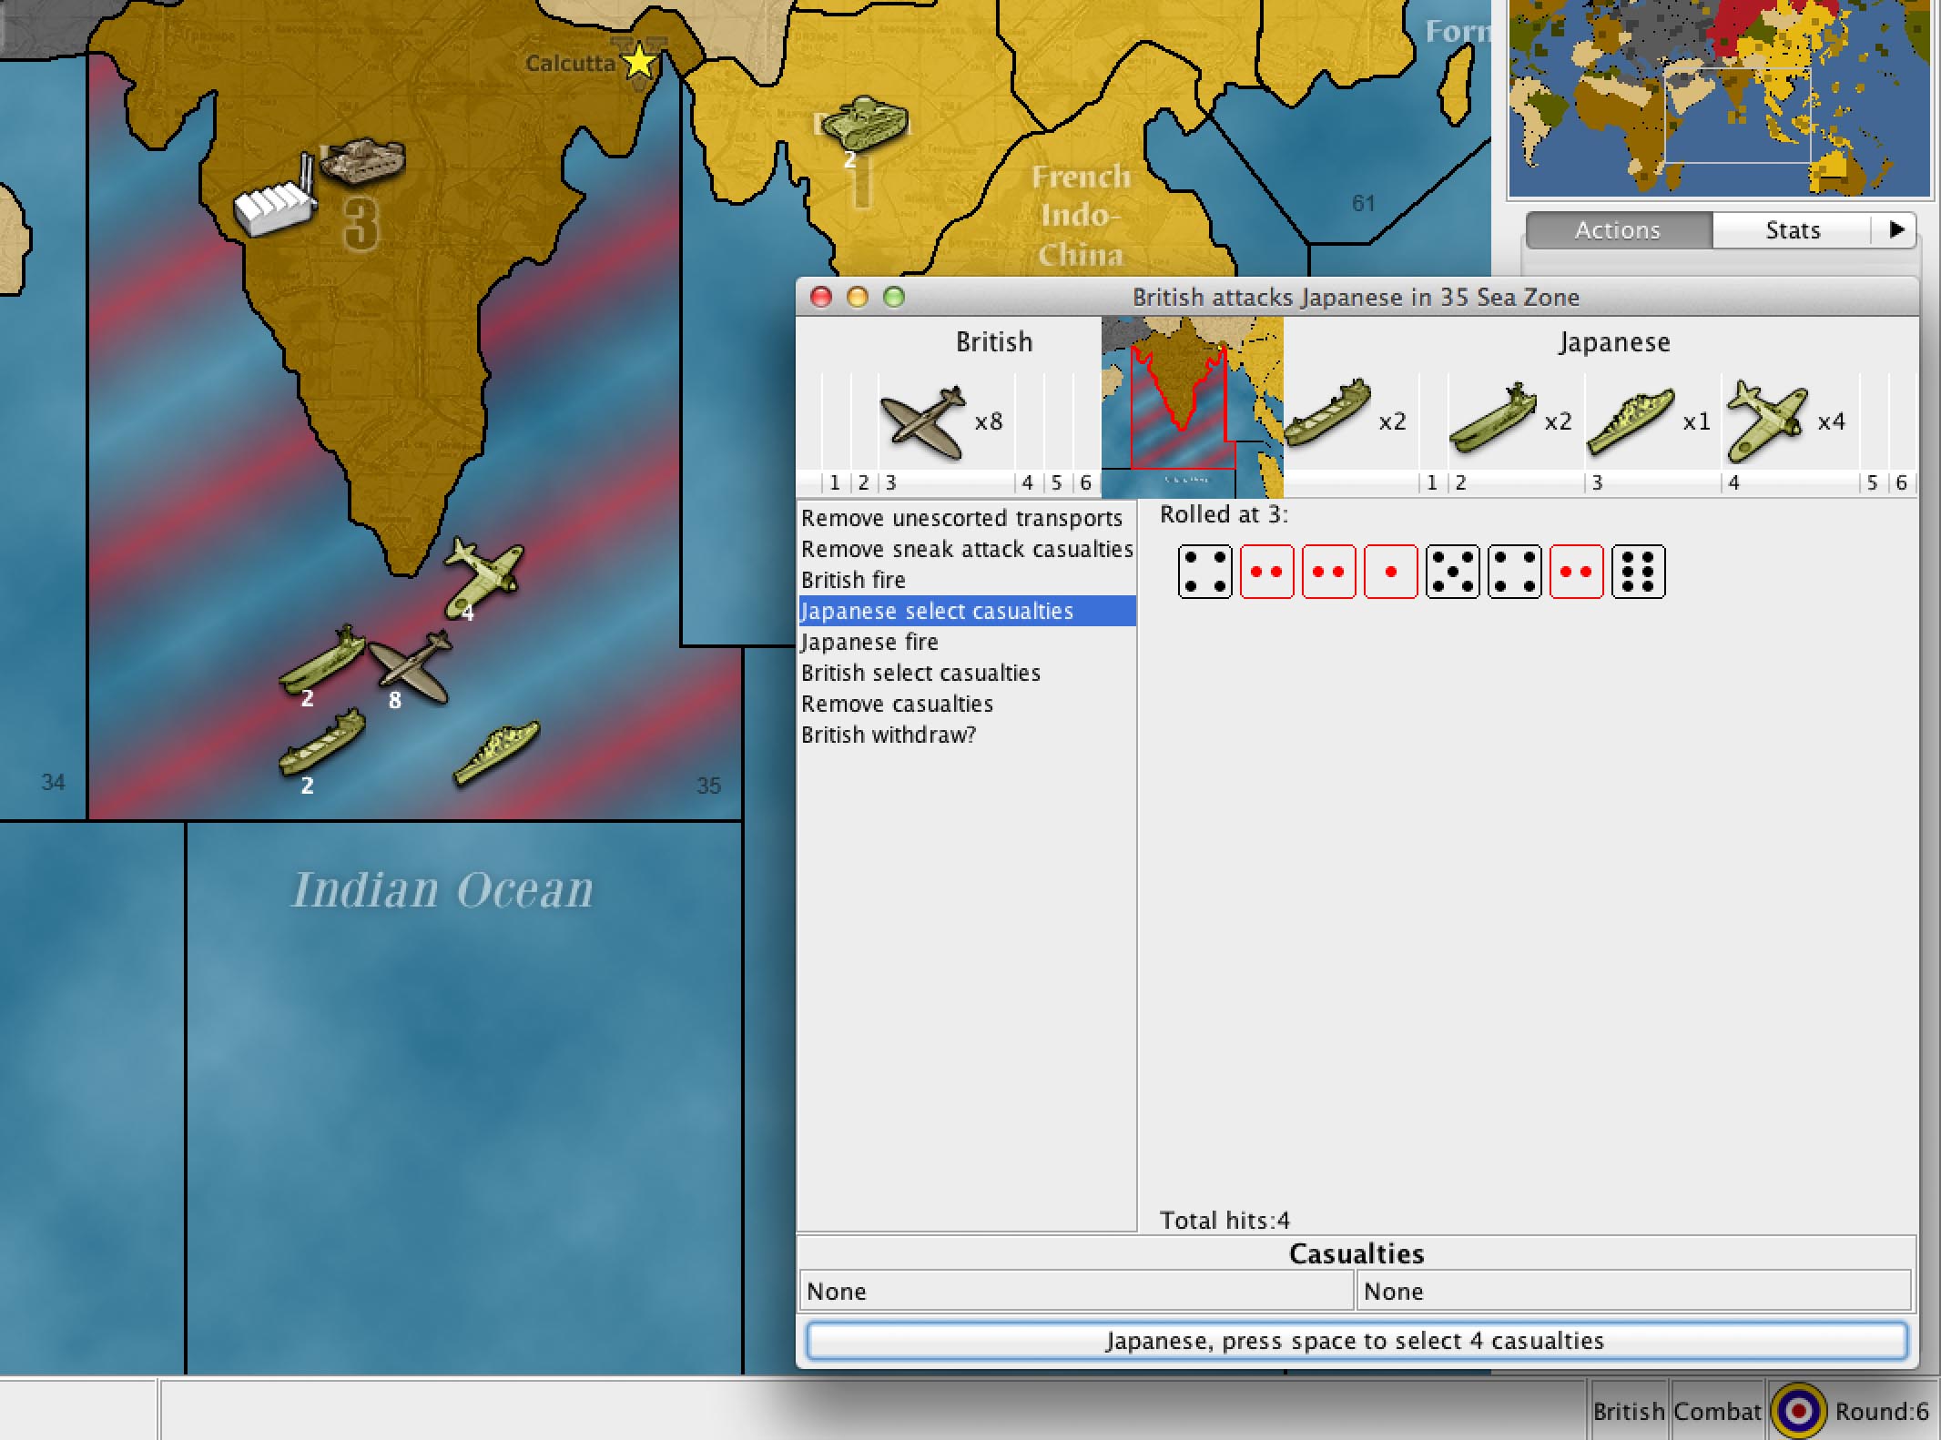Switch to the Actions tab
This screenshot has height=1440, width=1941.
pyautogui.click(x=1618, y=230)
